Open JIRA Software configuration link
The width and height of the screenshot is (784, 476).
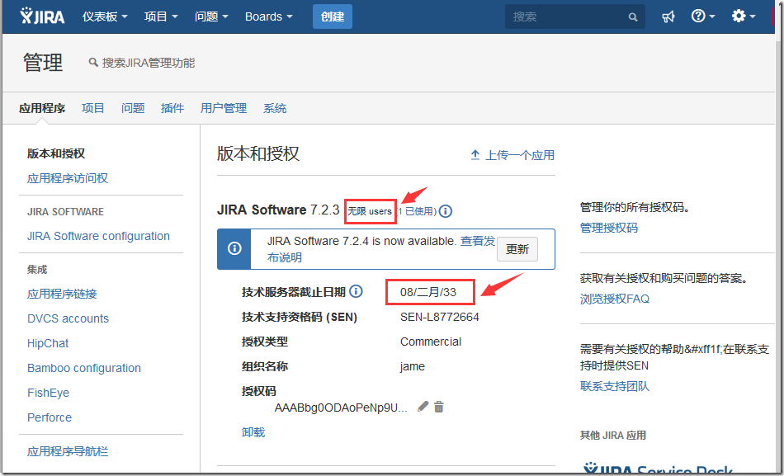pyautogui.click(x=98, y=236)
